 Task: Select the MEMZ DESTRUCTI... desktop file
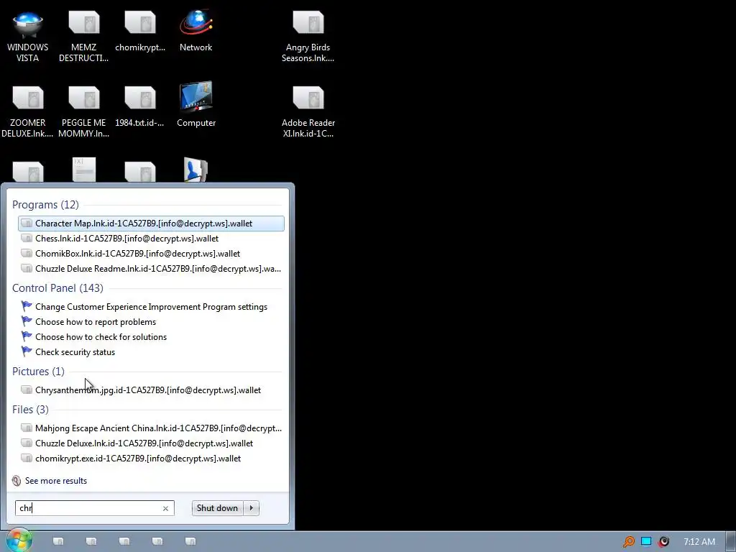point(83,37)
